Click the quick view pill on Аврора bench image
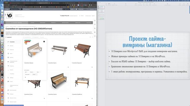 (35, 51)
